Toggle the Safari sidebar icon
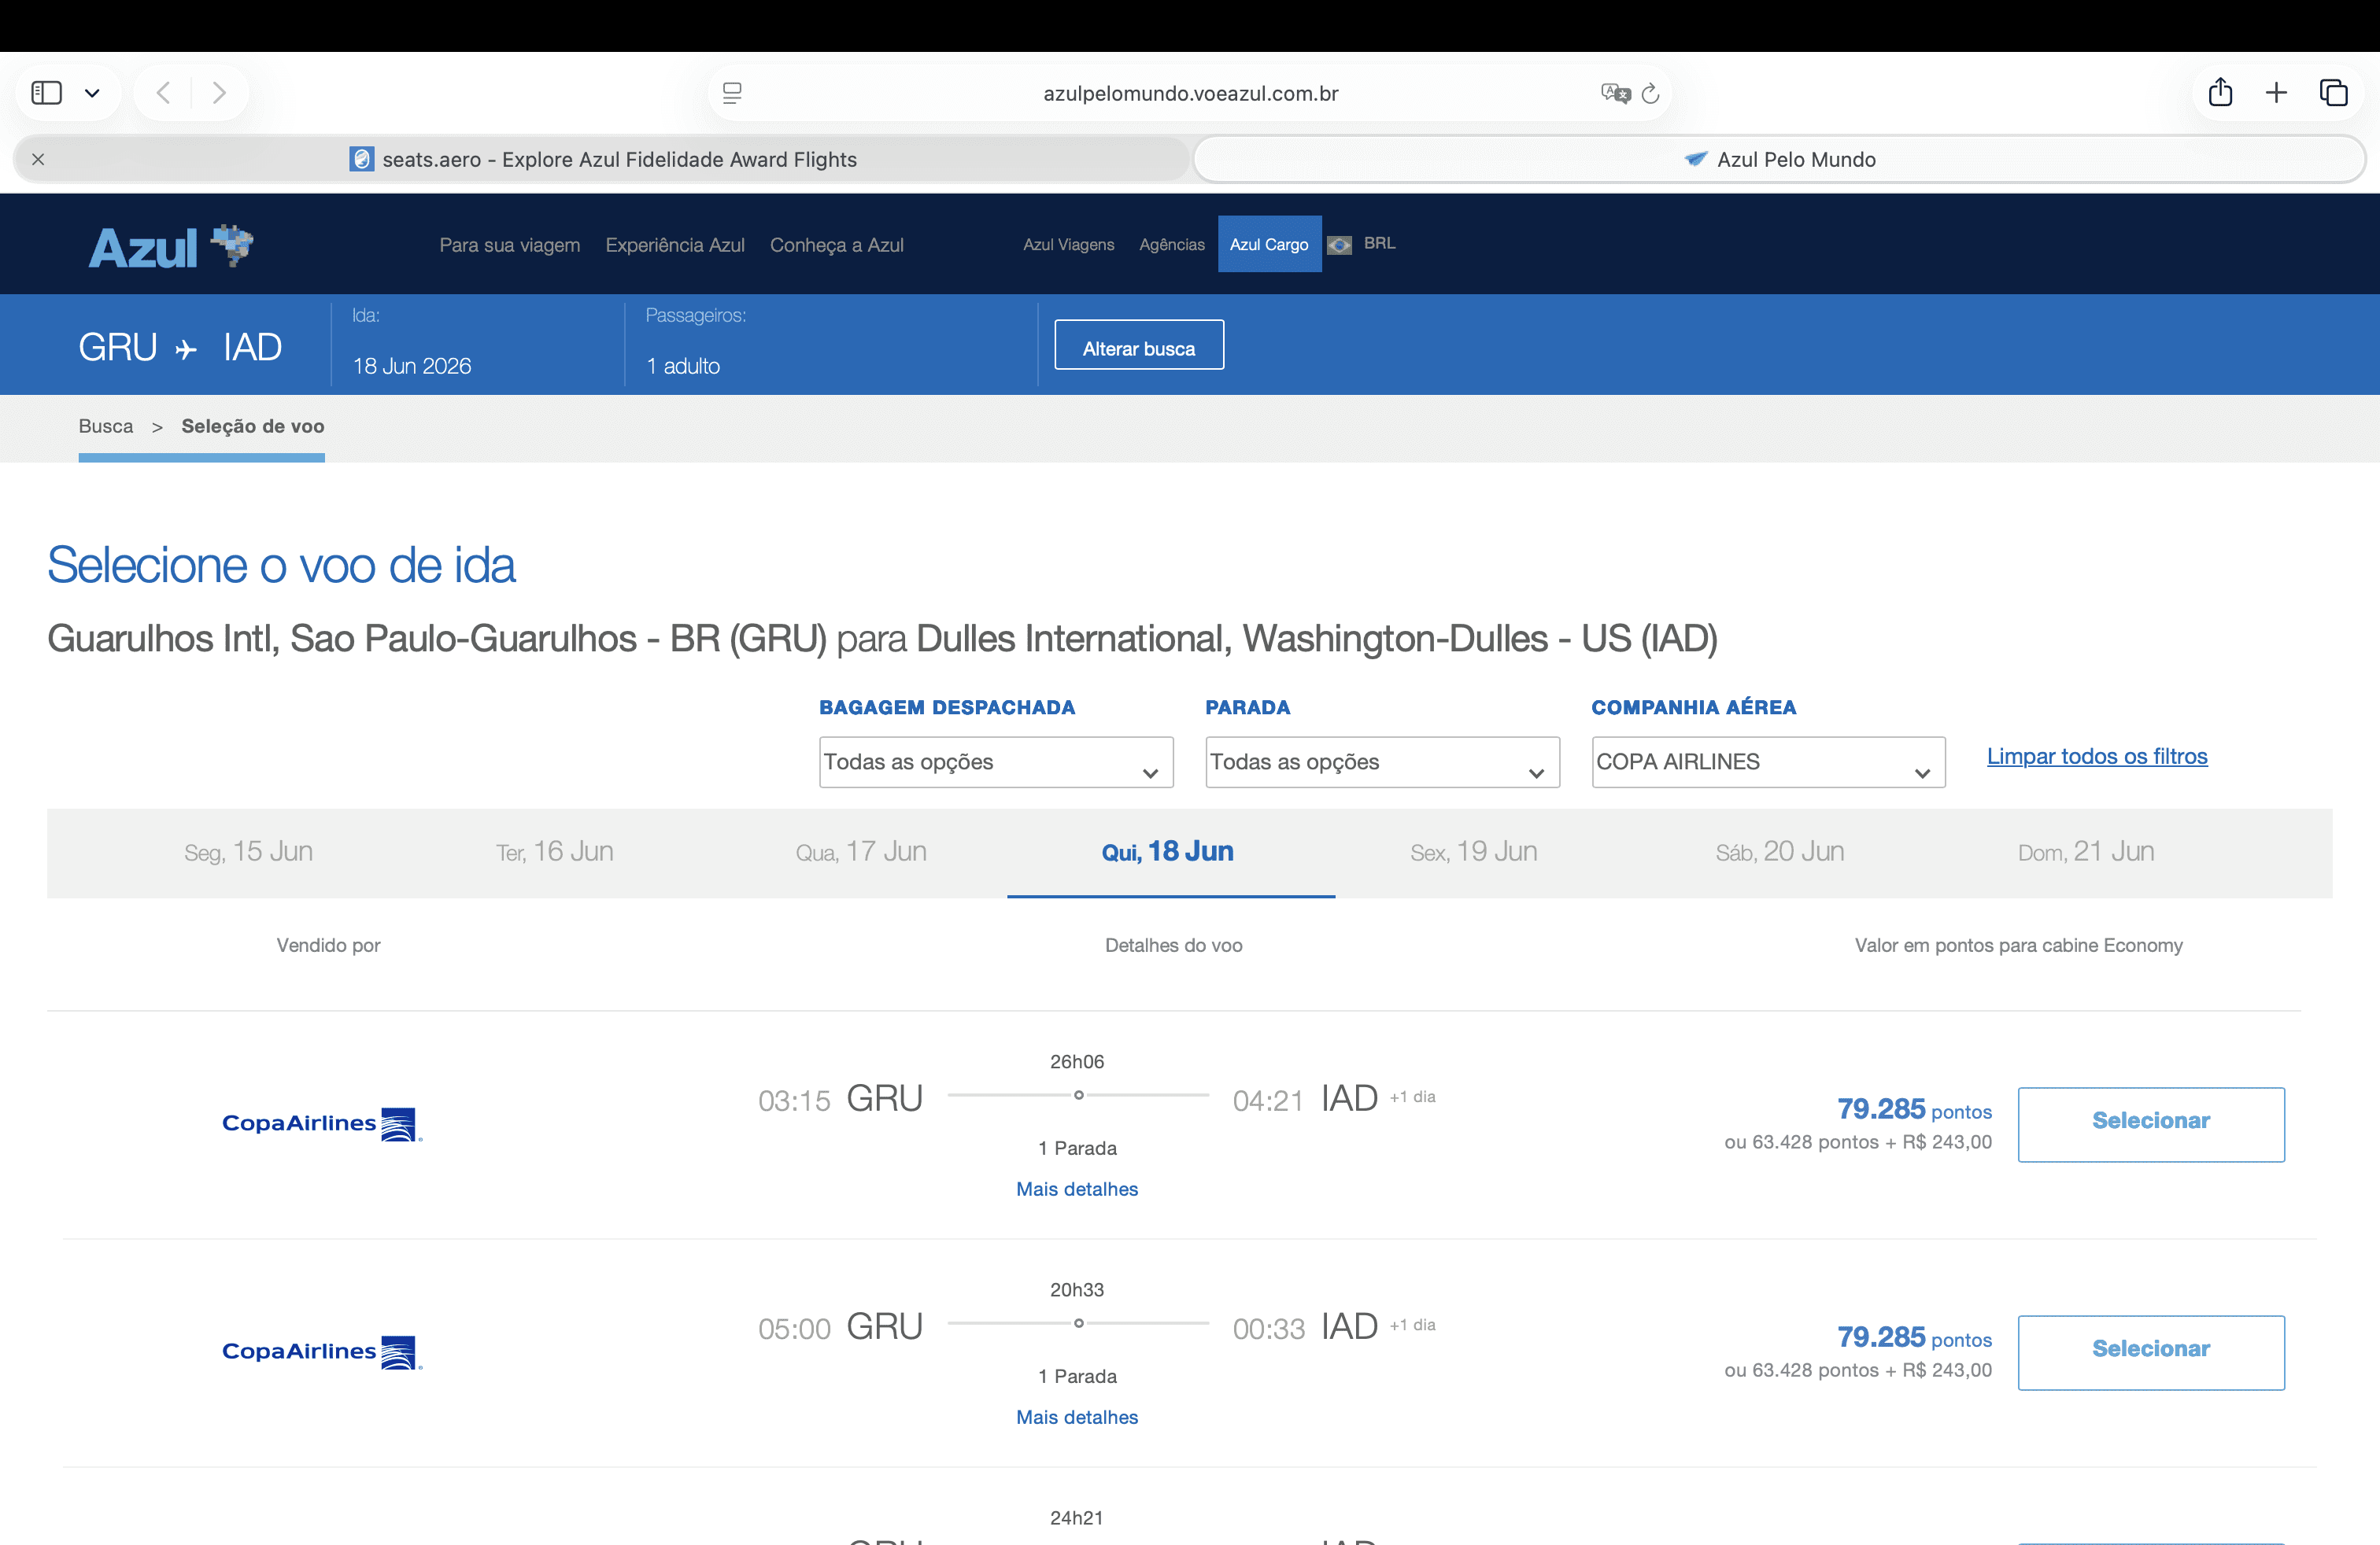The width and height of the screenshot is (2380, 1545). [x=47, y=93]
